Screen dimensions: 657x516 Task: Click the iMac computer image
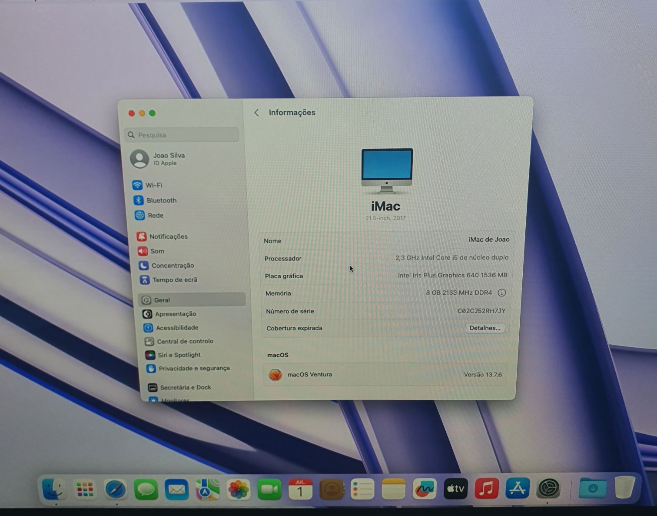(387, 171)
